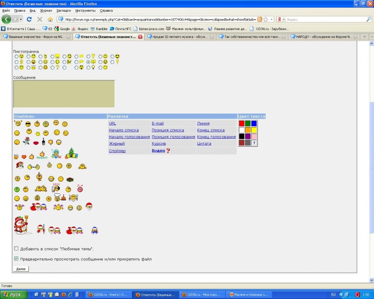Uncheck 'Предварительно просмотреть сообщение' checkbox
This screenshot has width=374, height=299.
pyautogui.click(x=16, y=258)
